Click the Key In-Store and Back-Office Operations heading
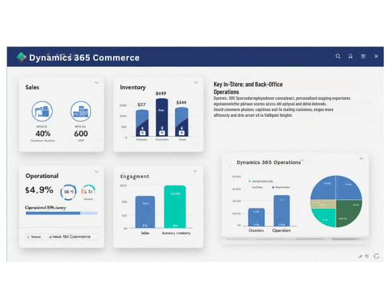Viewport: 390px width, 308px height. [x=248, y=88]
